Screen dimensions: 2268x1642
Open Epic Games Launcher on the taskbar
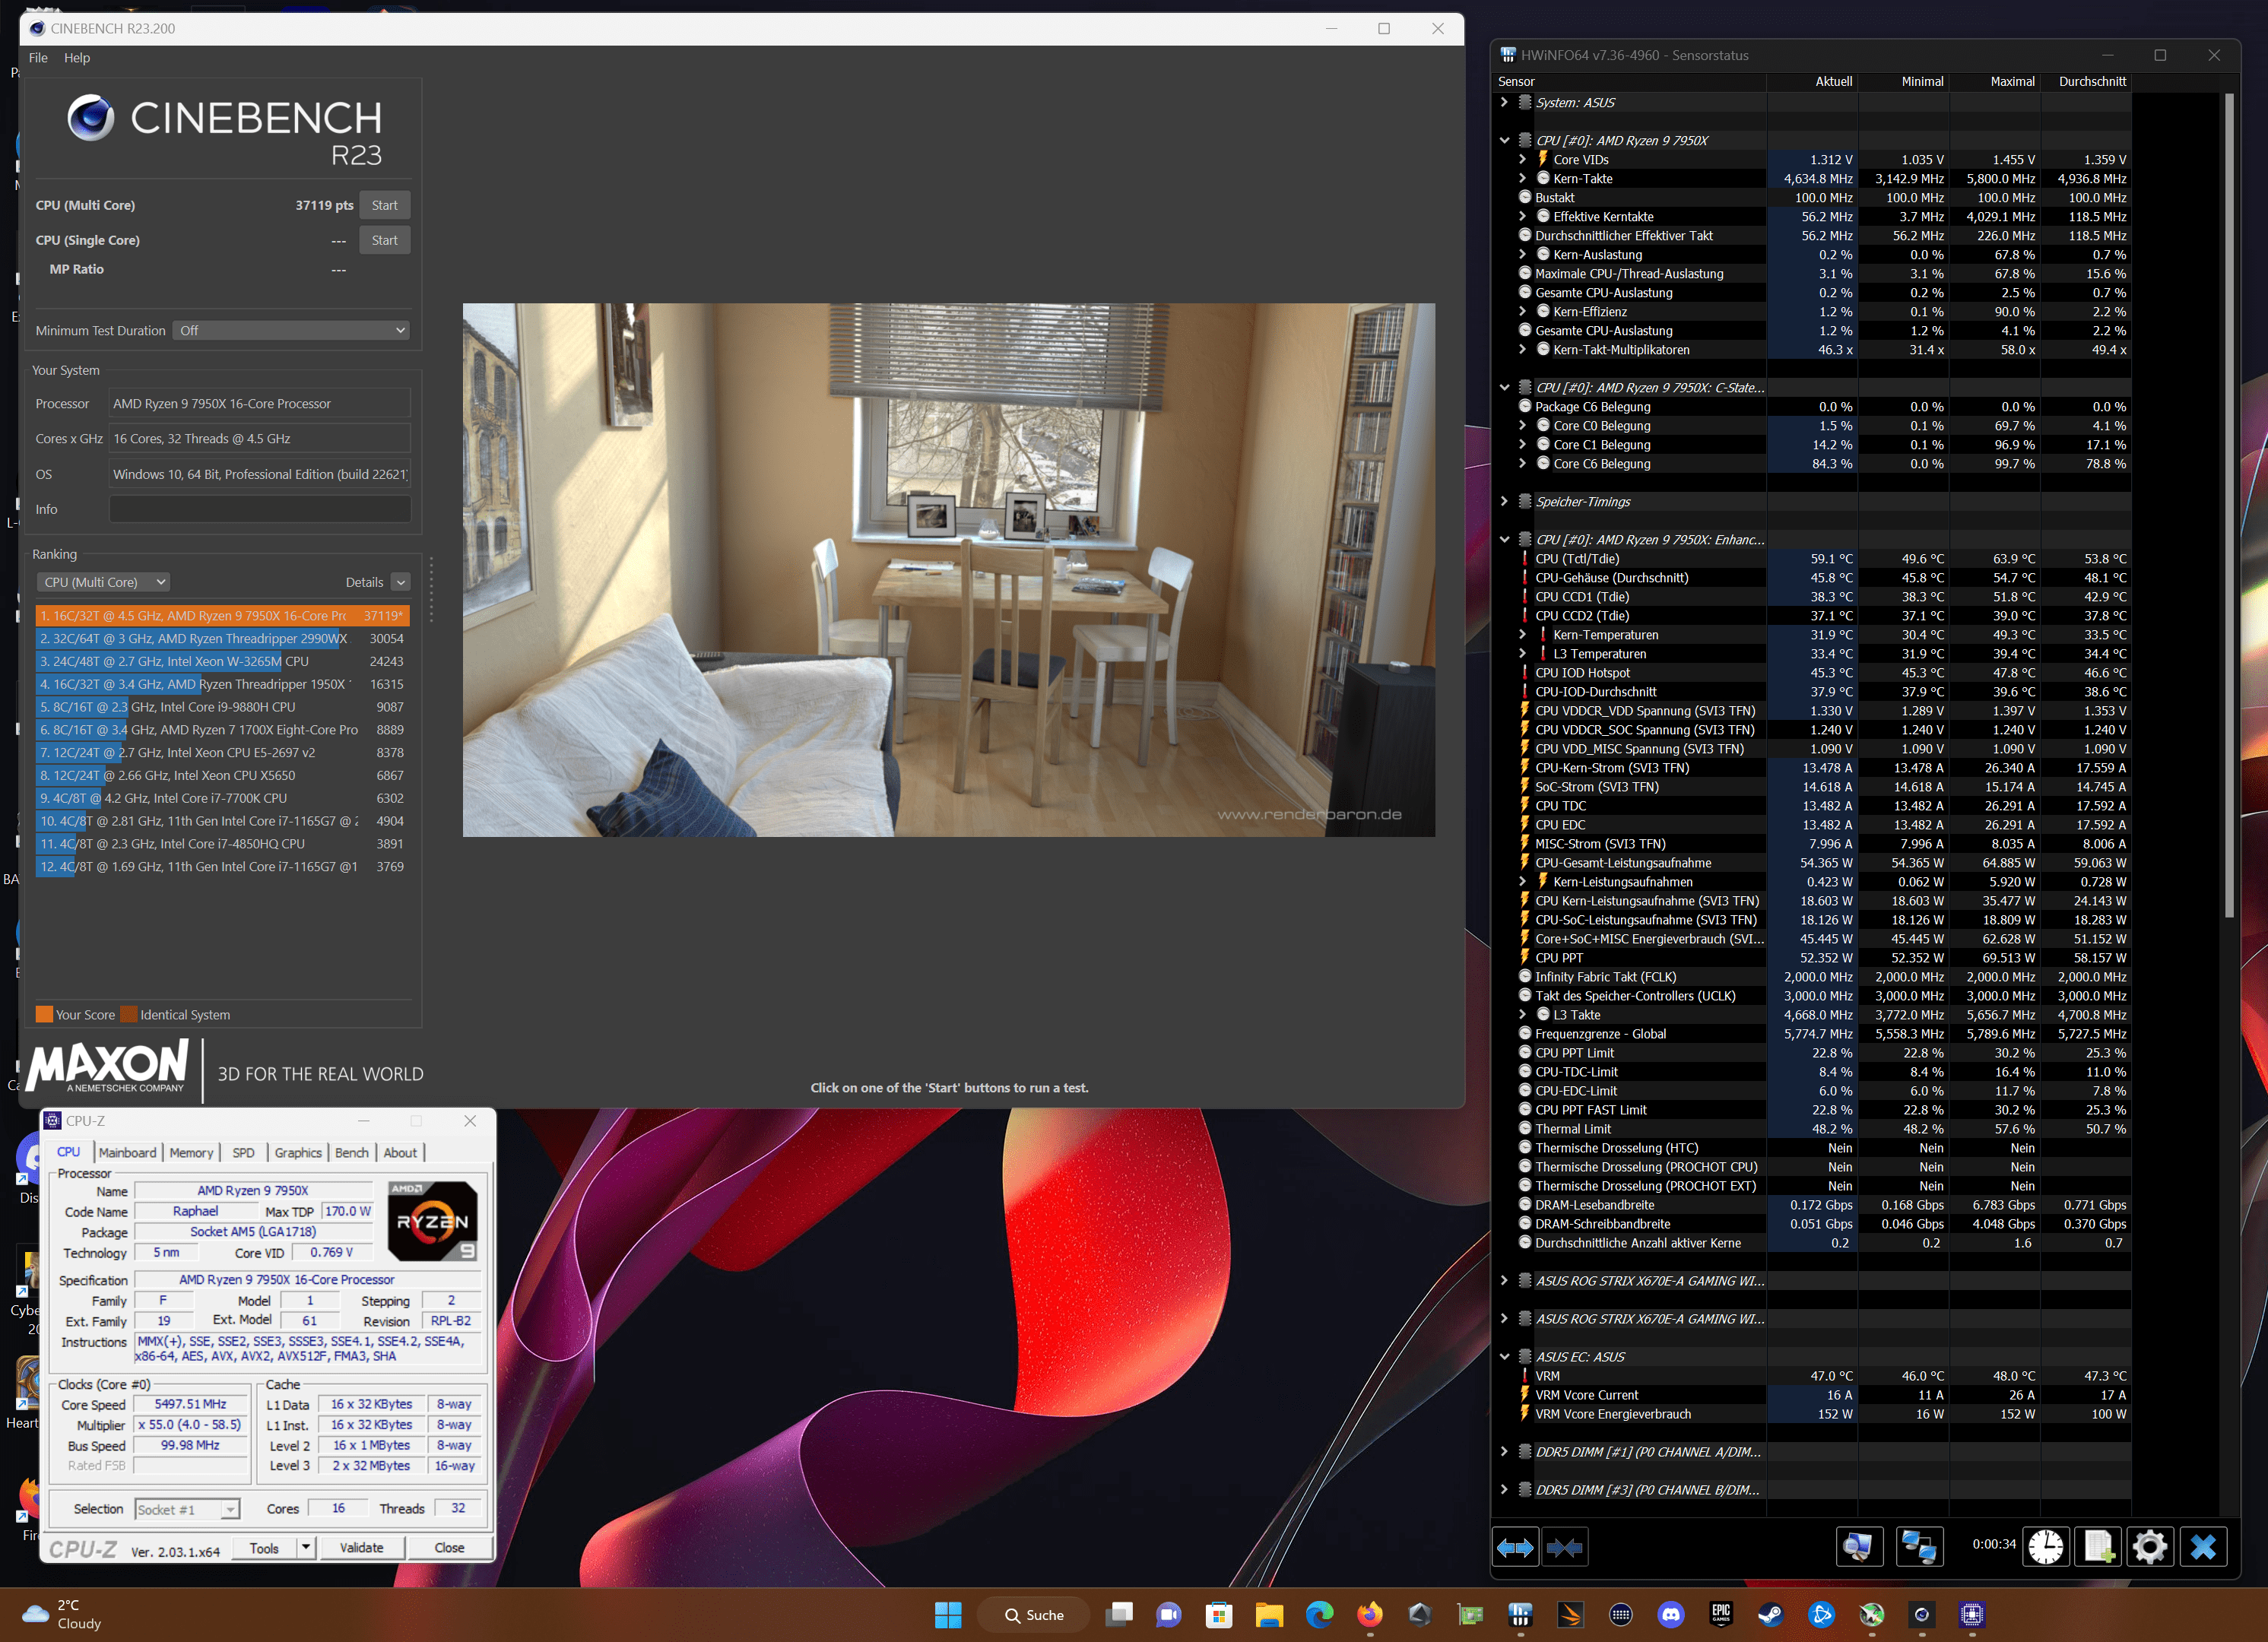(x=1721, y=1614)
